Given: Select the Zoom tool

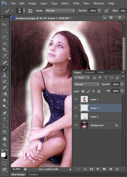Looking at the screenshot, I should [4, 145].
